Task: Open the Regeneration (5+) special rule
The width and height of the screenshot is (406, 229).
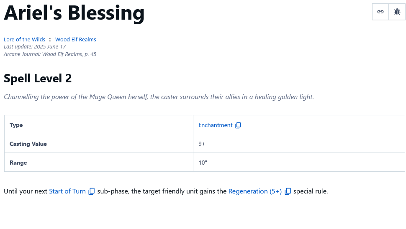Action: (x=255, y=191)
